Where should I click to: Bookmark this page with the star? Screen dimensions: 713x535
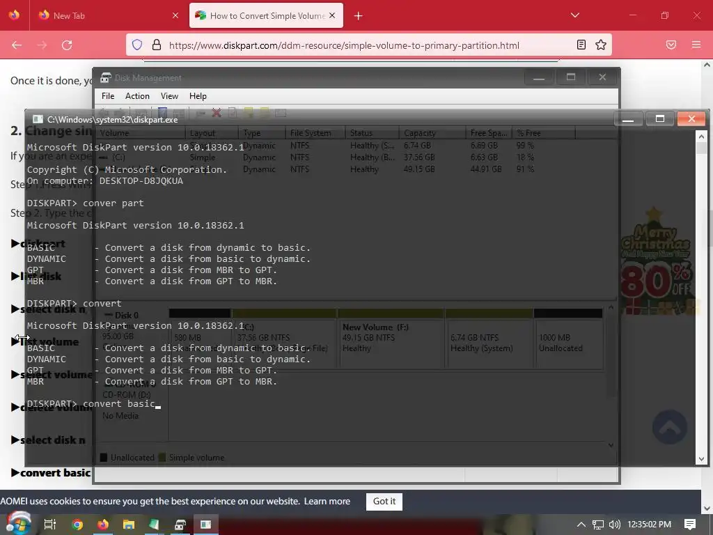601,45
